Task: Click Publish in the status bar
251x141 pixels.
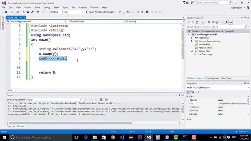Action: (x=242, y=132)
